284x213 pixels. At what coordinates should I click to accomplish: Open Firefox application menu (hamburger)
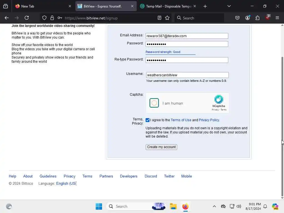pyautogui.click(x=277, y=18)
